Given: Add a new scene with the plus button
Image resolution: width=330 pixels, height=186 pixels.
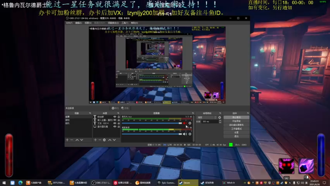Looking at the screenshot, I should pos(67,140).
